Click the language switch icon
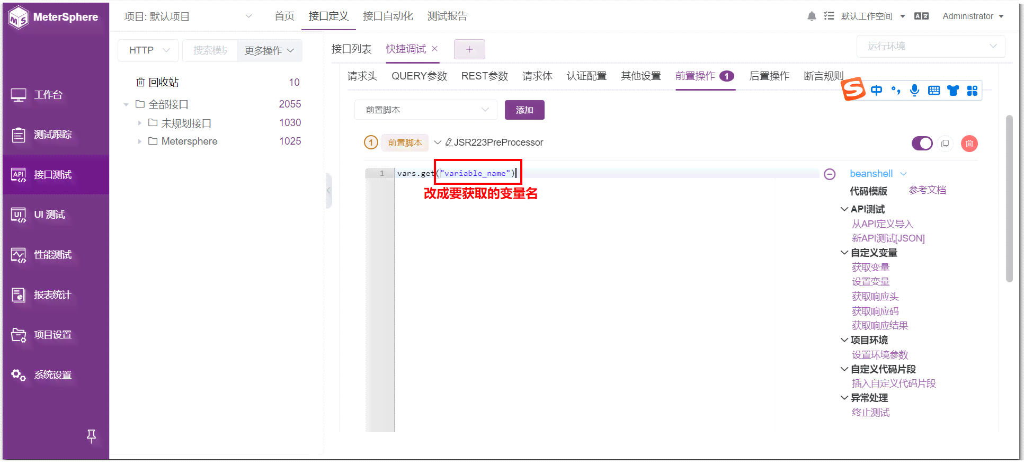Viewport: 1024px width, 464px height. 921,16
